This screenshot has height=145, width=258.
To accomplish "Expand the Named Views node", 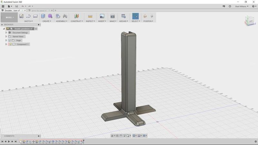I will 6,36.
